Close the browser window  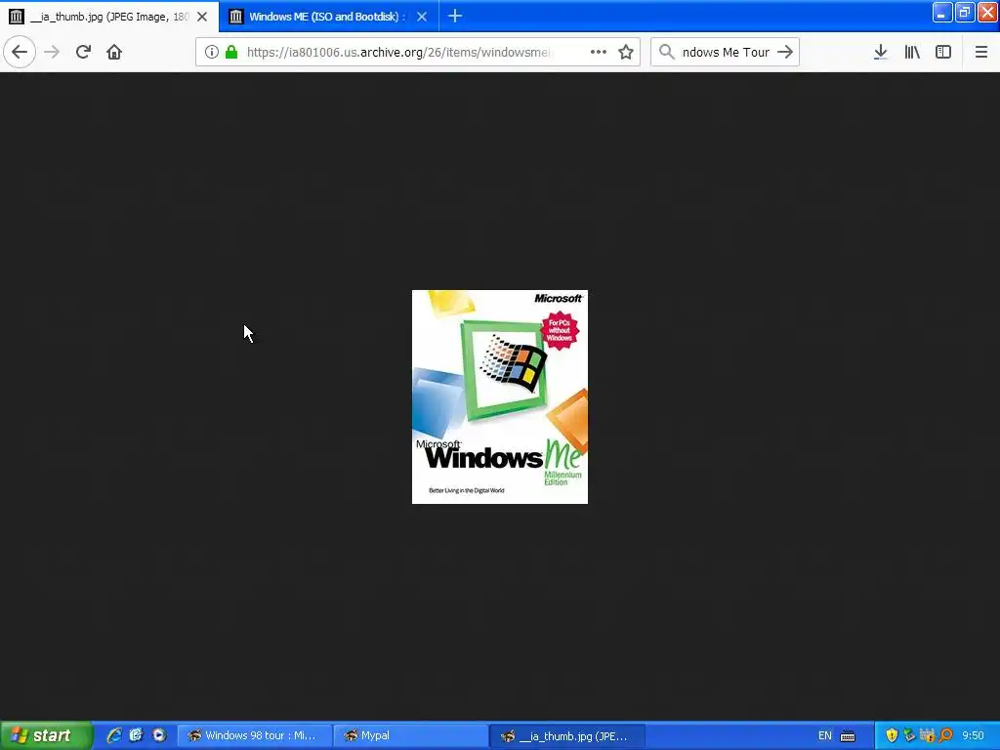[x=988, y=12]
